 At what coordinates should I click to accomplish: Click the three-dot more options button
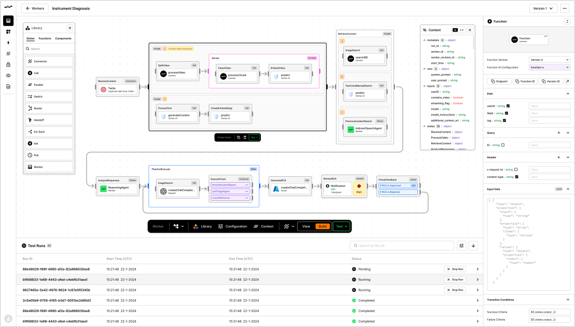[x=564, y=9]
